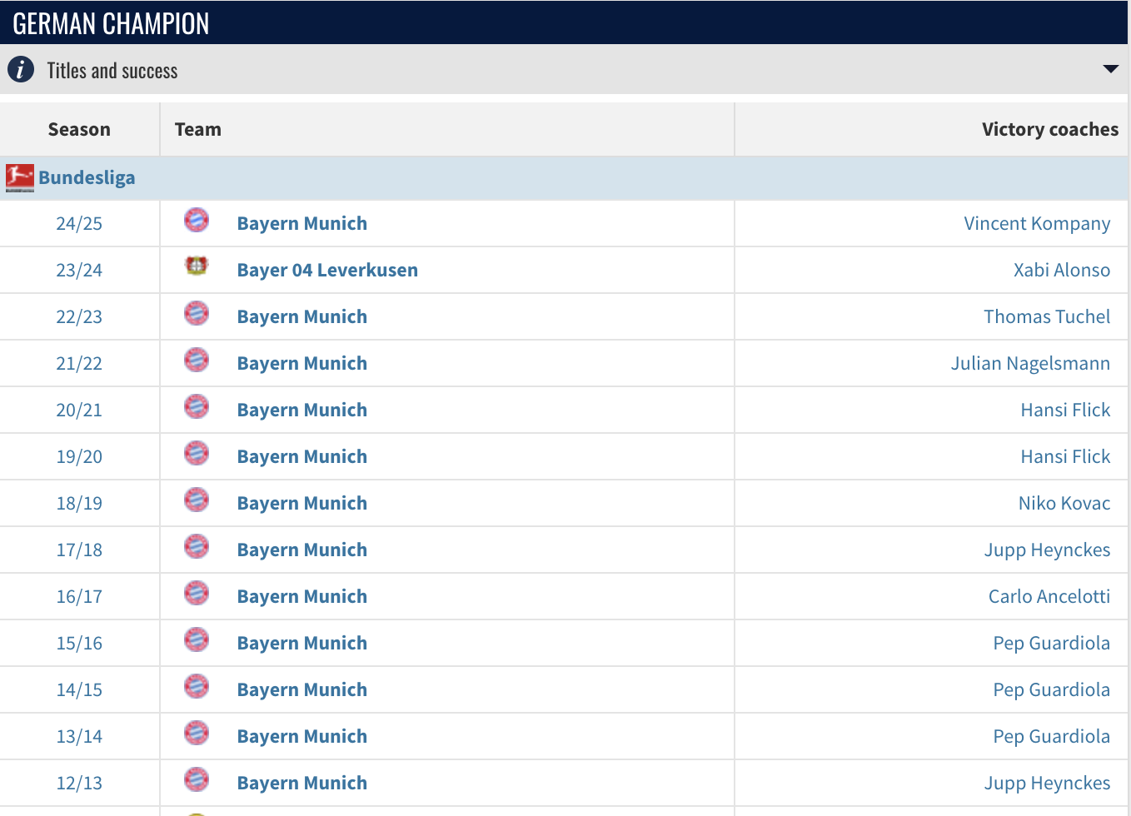Click the Bayern Munich crest in 13/14 row
1131x816 pixels.
pos(197,733)
